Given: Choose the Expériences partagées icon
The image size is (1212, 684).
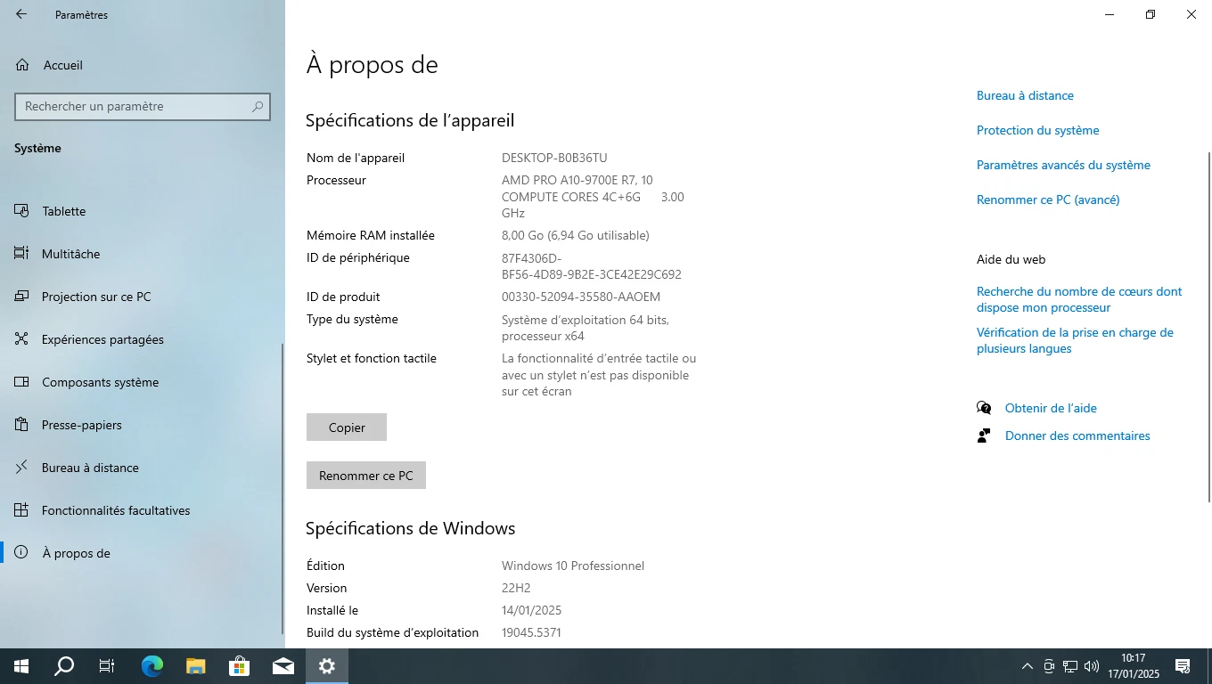Looking at the screenshot, I should [21, 339].
